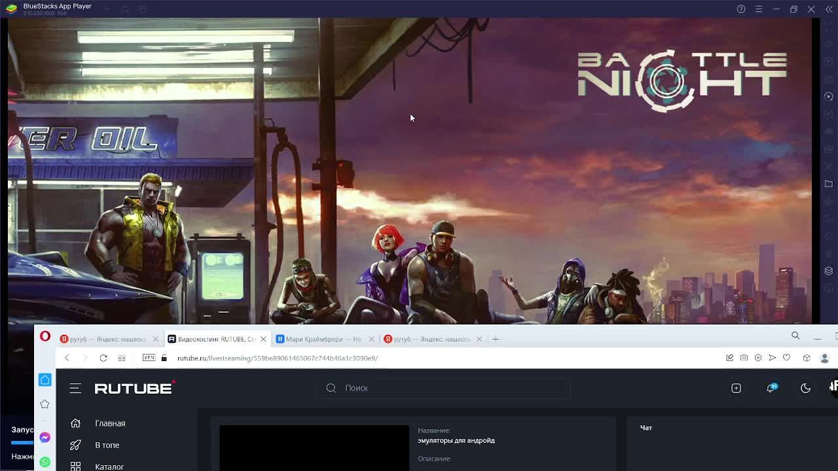Click BlueStacks macro recorder play icon in sidebar
Viewport: 838px width, 471px height.
click(828, 96)
